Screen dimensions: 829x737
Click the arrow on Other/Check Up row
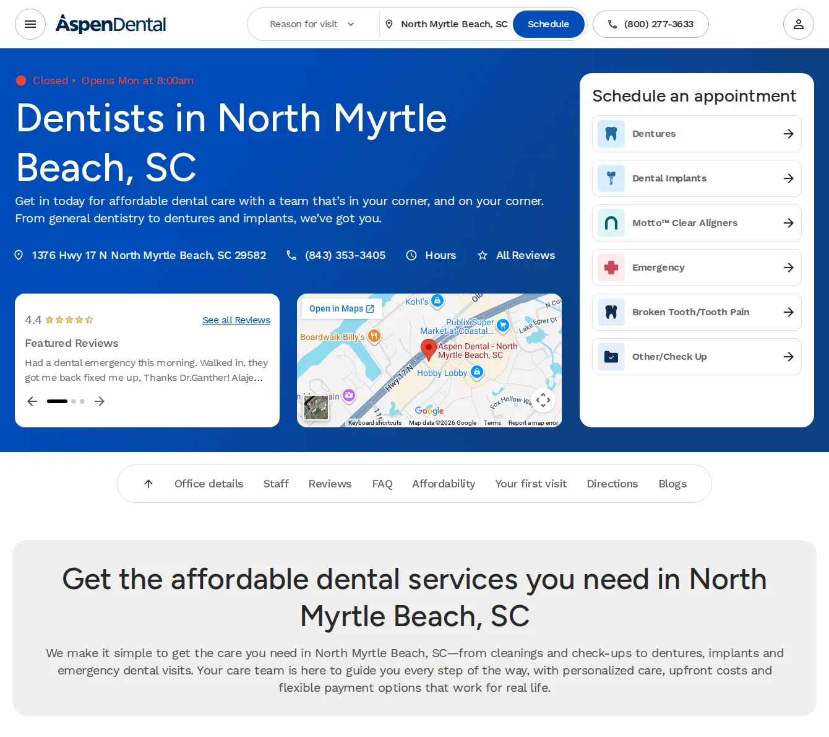[x=789, y=357]
